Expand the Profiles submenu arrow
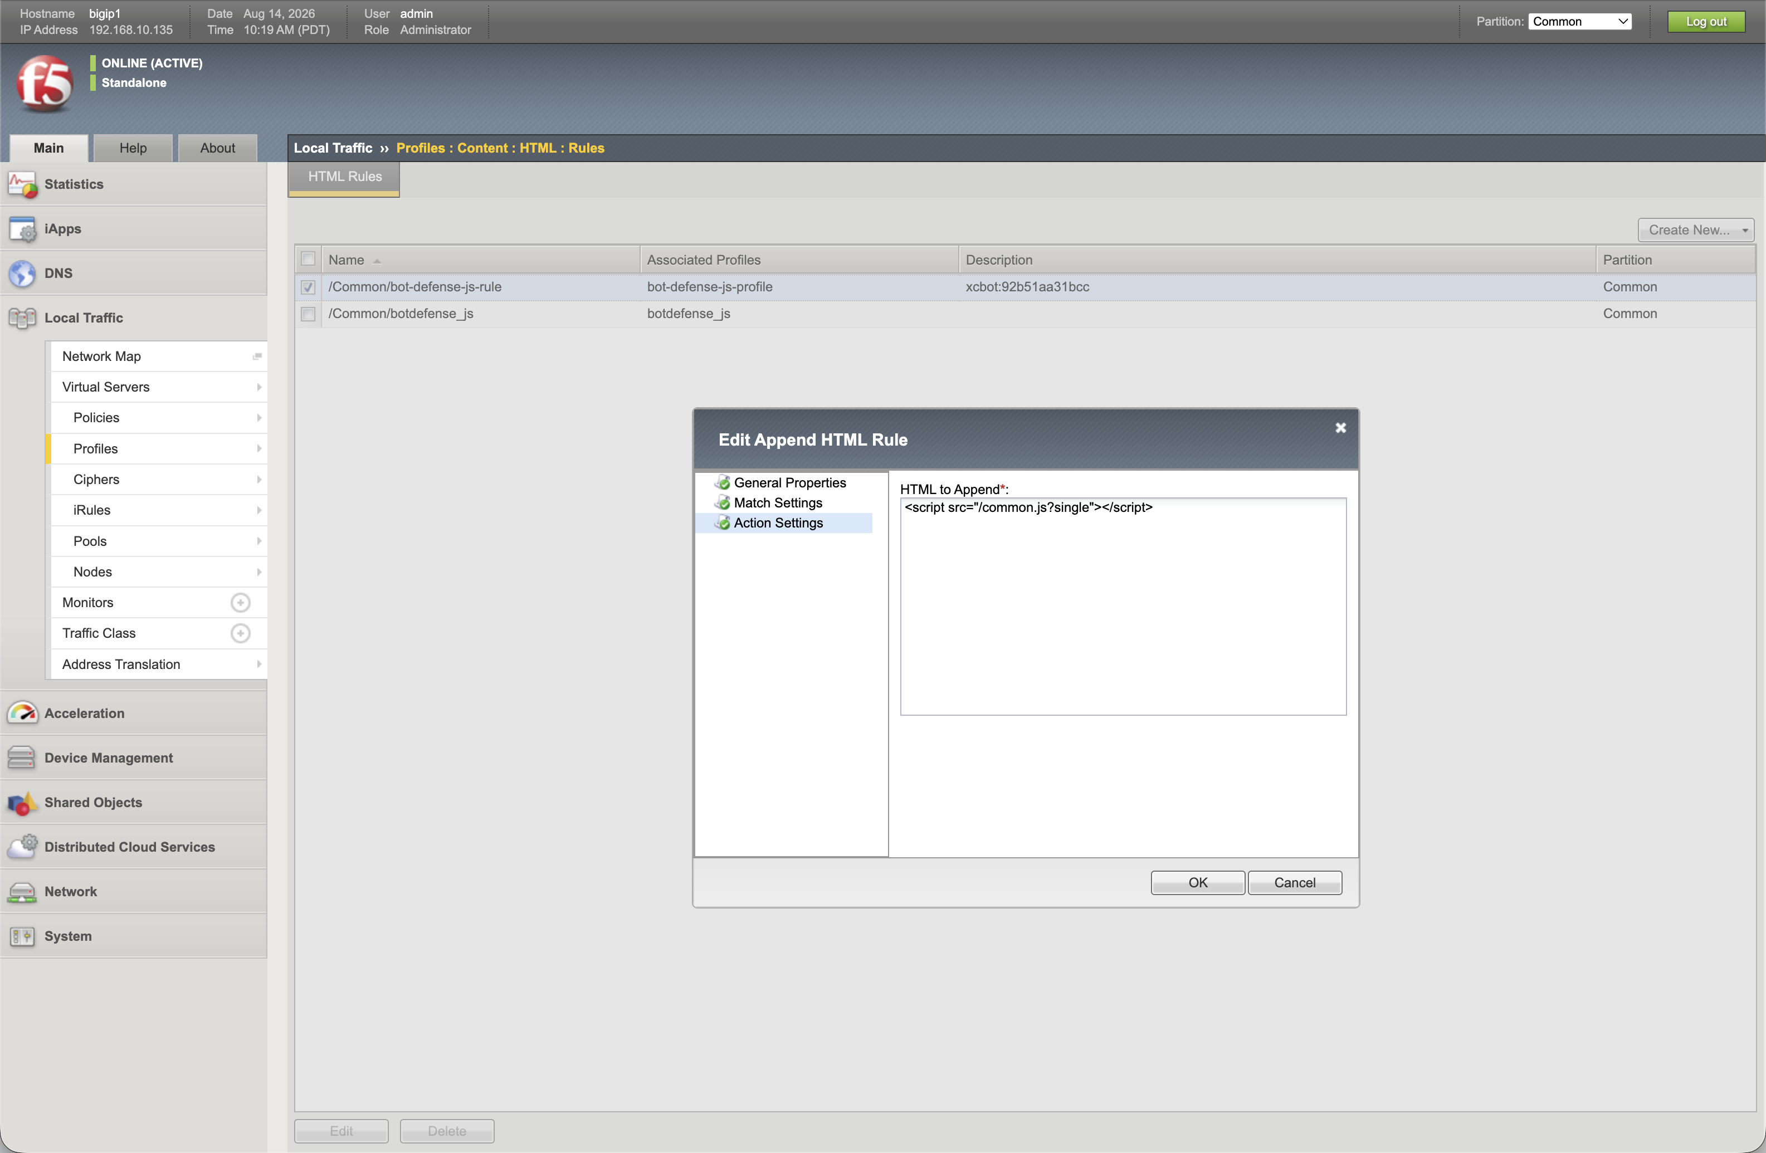Image resolution: width=1766 pixels, height=1153 pixels. (x=259, y=449)
